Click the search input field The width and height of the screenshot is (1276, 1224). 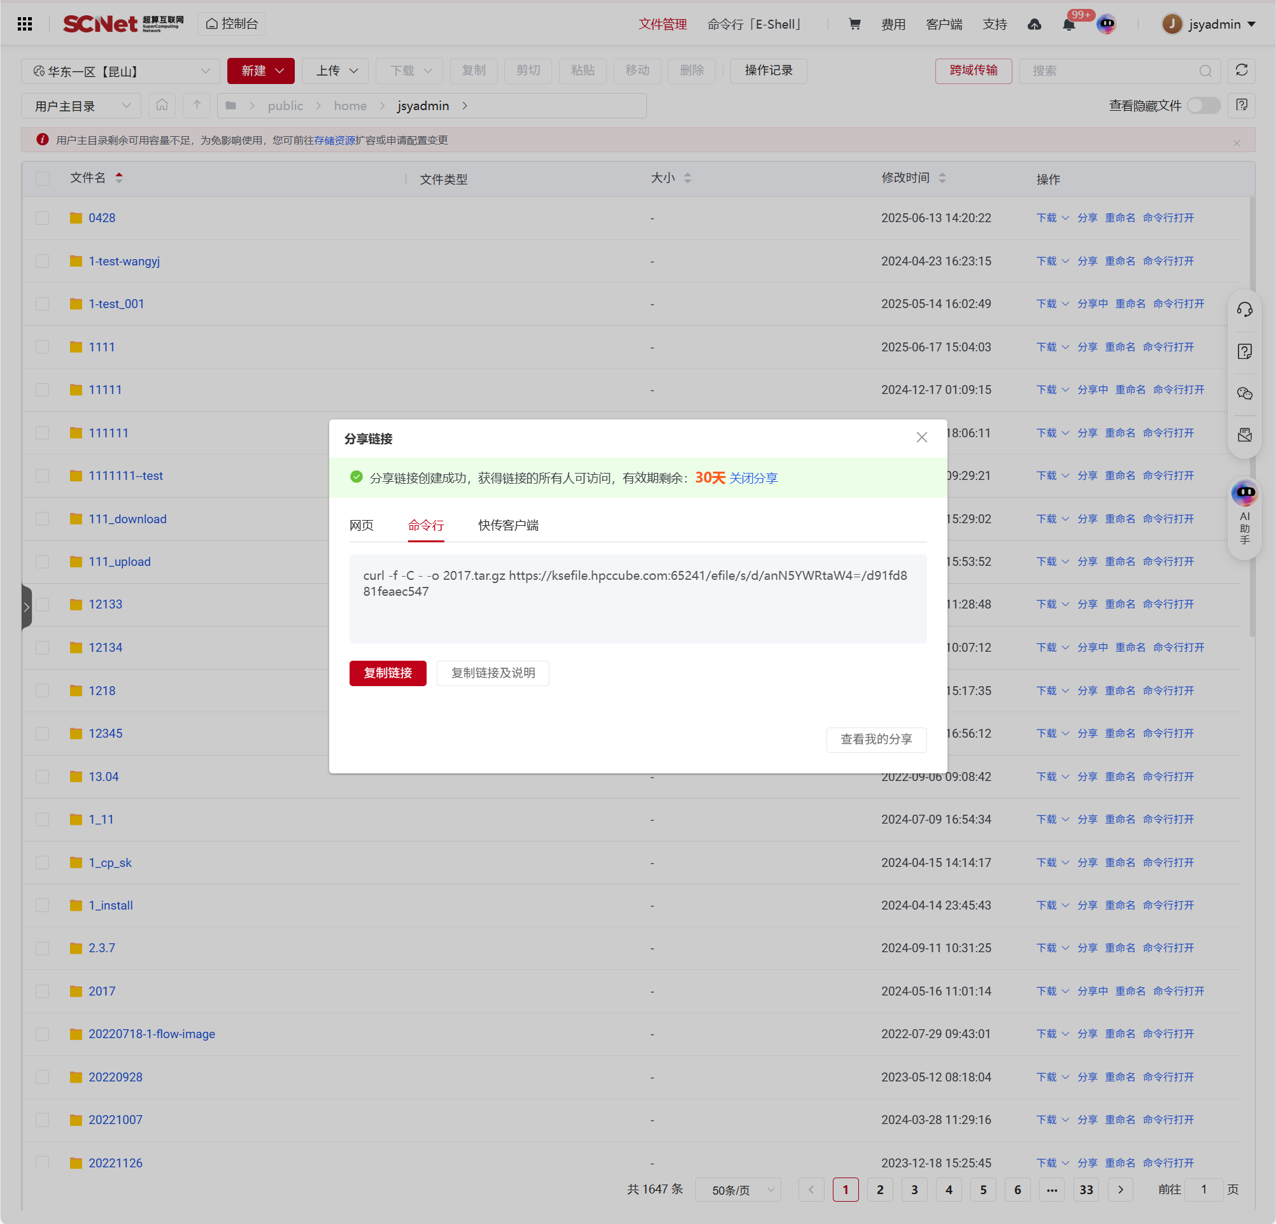click(1110, 71)
